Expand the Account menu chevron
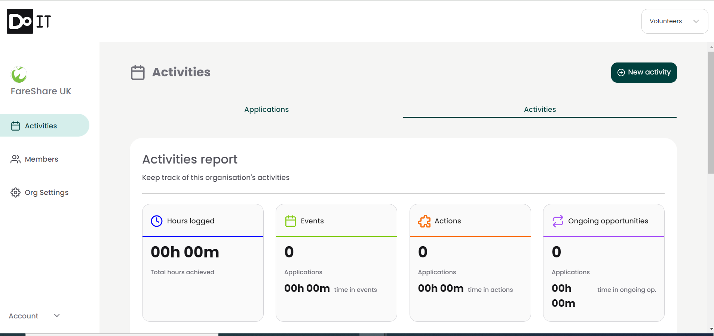 tap(57, 316)
